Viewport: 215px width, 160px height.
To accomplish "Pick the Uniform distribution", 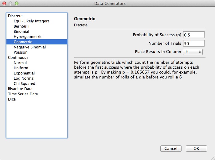I will coord(21,68).
